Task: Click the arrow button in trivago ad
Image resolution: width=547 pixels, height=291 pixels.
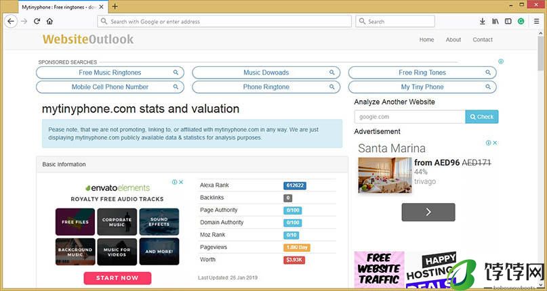Action: (x=428, y=212)
